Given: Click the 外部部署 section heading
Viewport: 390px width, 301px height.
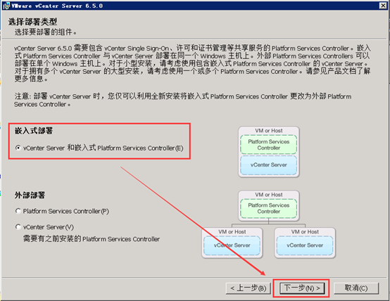Looking at the screenshot, I should (30, 195).
